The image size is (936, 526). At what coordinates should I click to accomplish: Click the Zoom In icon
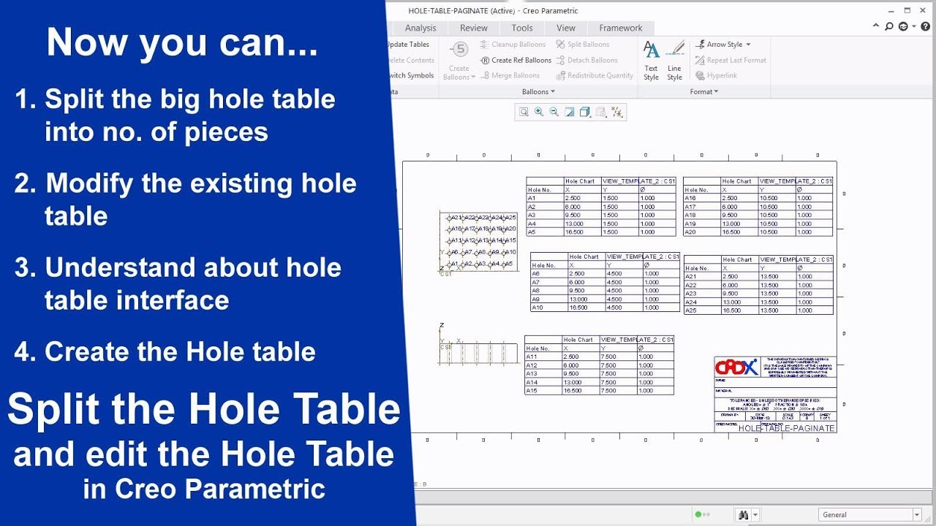(x=539, y=112)
